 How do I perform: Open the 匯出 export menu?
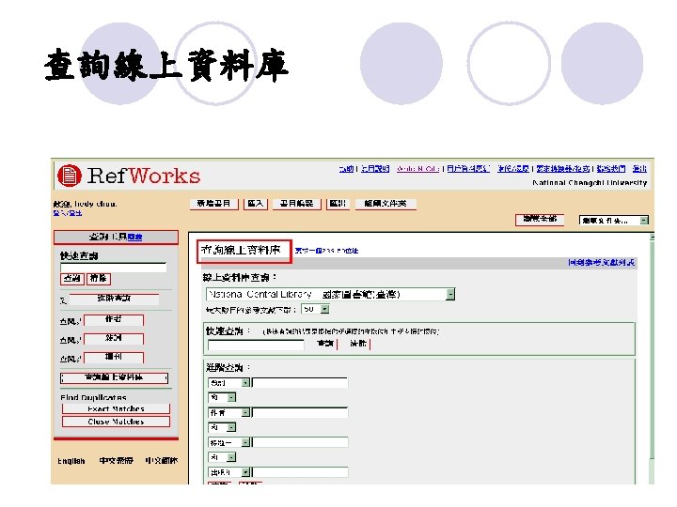coord(338,204)
